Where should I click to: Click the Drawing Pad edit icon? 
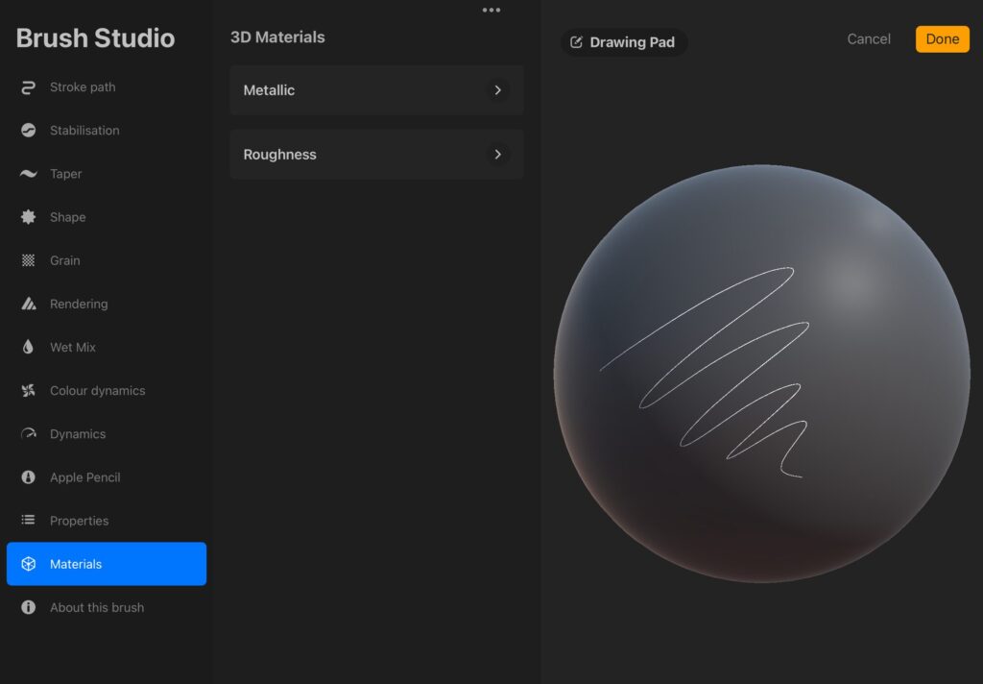[x=576, y=42]
